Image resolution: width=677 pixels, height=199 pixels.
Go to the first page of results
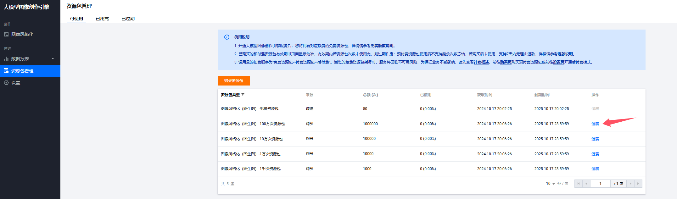pyautogui.click(x=578, y=184)
